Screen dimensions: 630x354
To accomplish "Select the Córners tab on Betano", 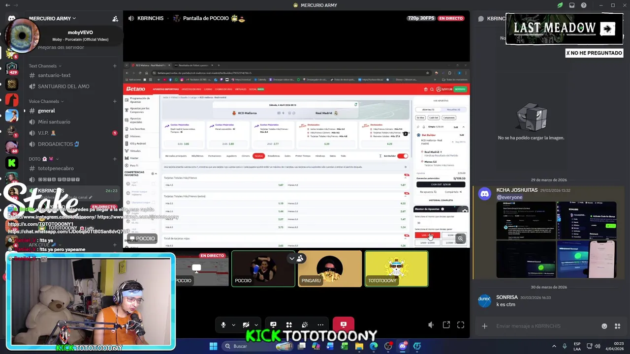I will point(246,156).
